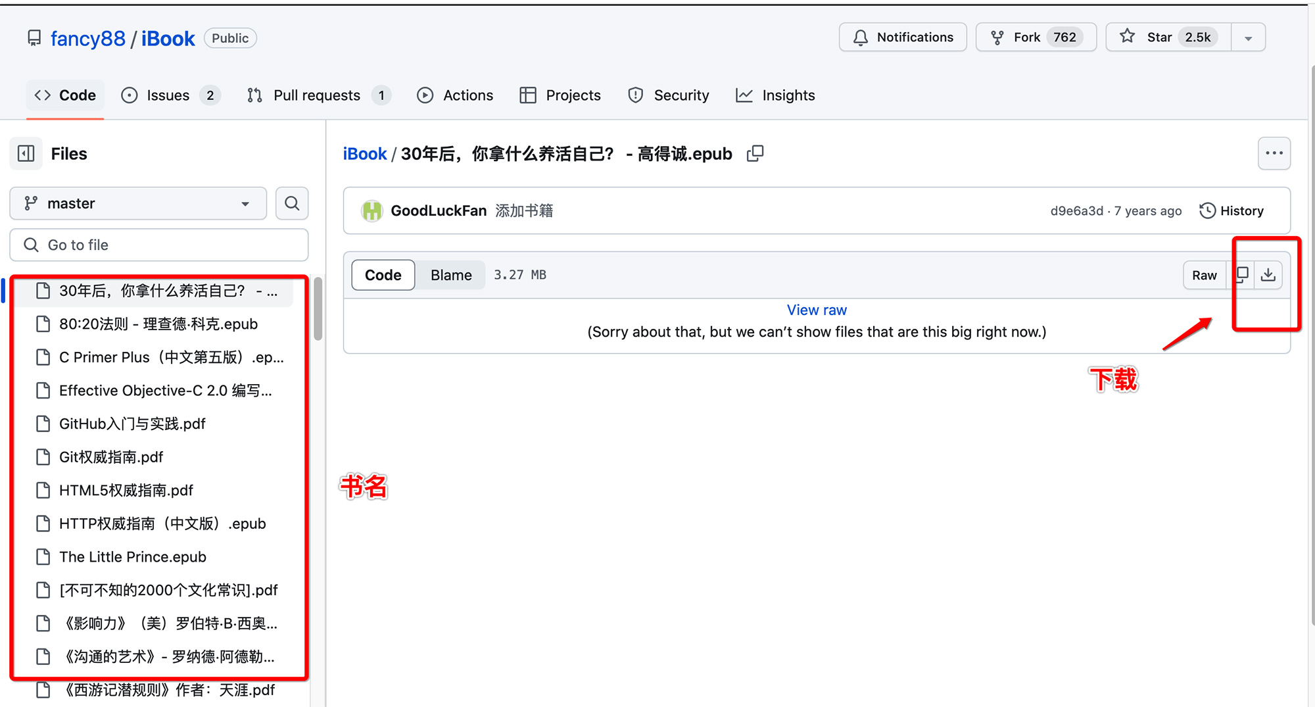The height and width of the screenshot is (707, 1315).
Task: Click the download raw file icon
Action: click(x=1268, y=275)
